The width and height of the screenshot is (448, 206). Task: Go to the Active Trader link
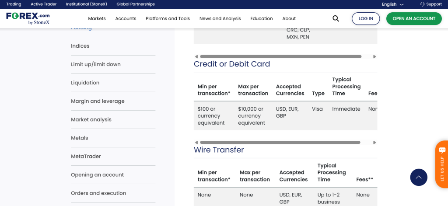click(44, 4)
